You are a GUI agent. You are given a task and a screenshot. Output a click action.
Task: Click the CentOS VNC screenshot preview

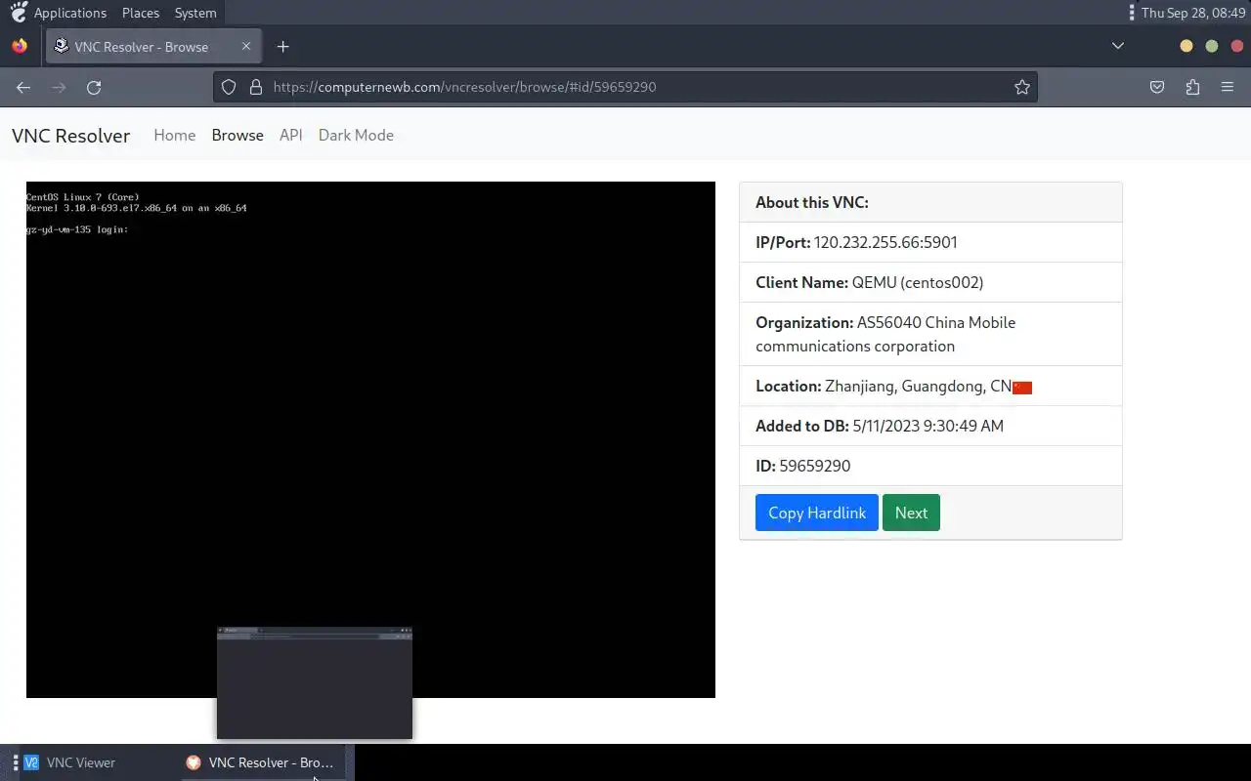(x=370, y=439)
